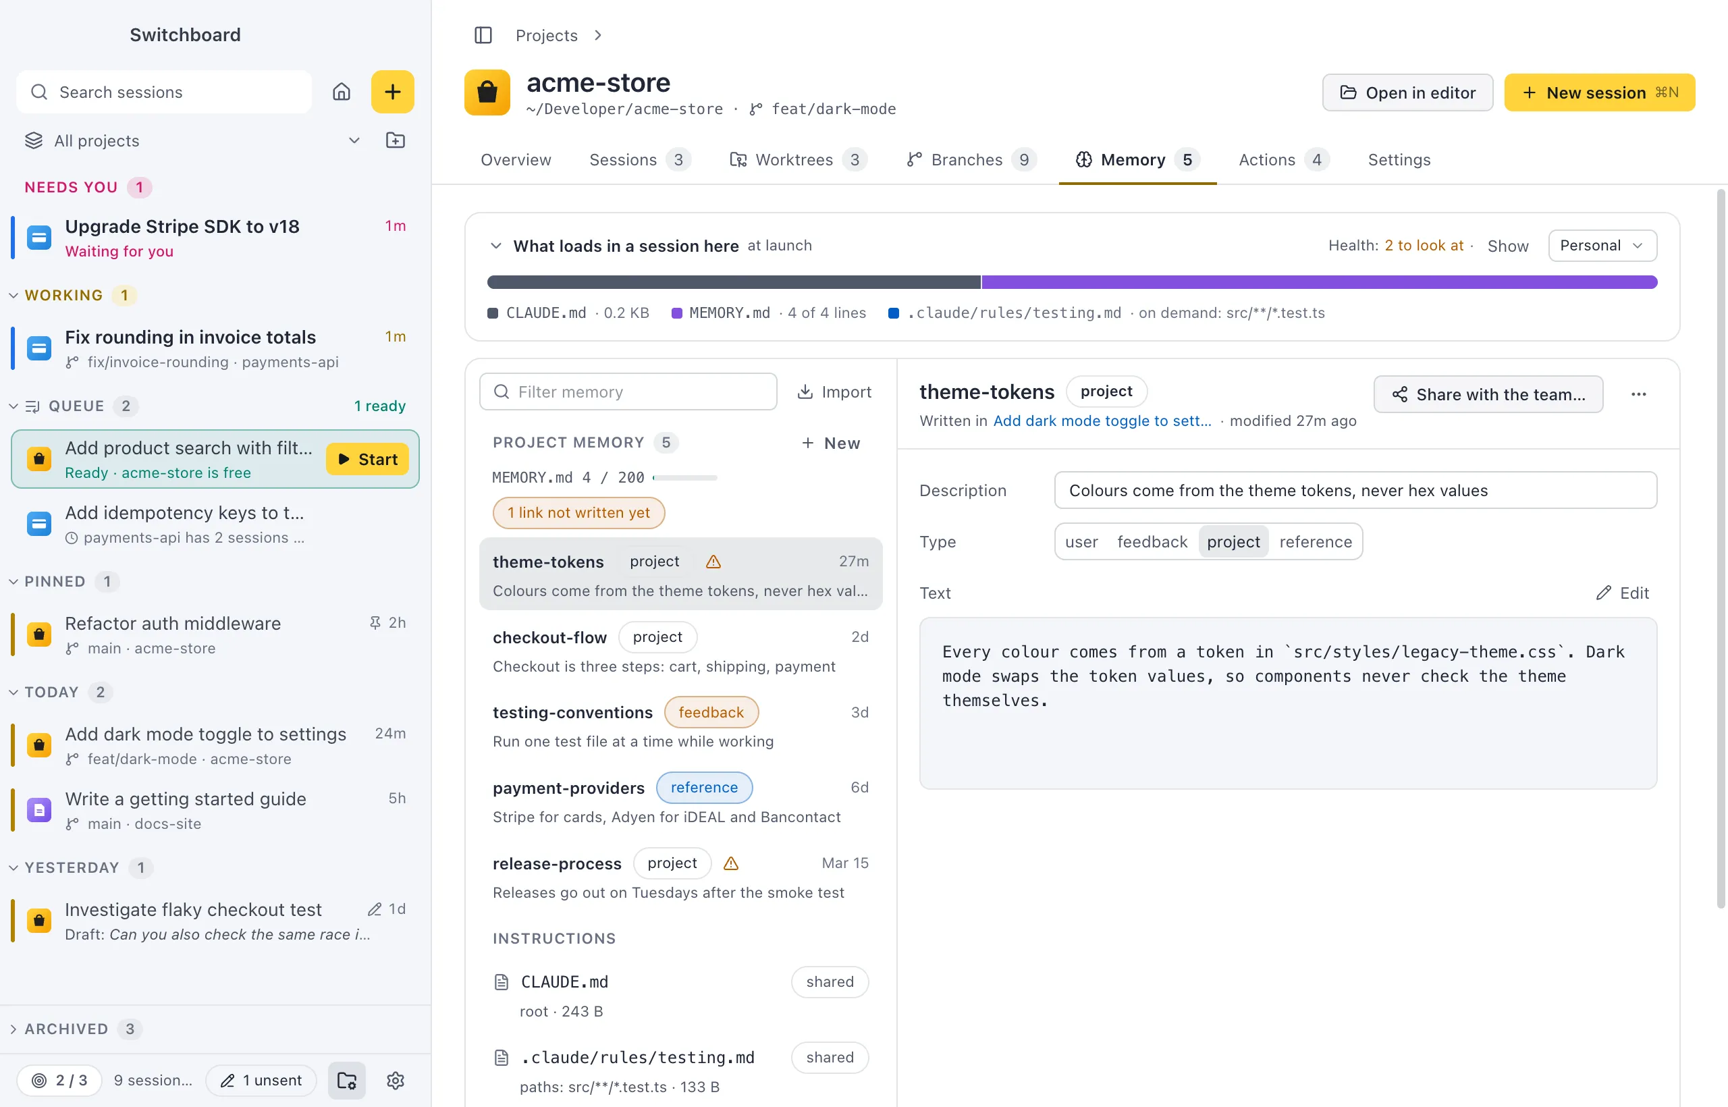Click the pencil Edit icon above the text
Viewport: 1728px width, 1107px height.
click(1603, 593)
